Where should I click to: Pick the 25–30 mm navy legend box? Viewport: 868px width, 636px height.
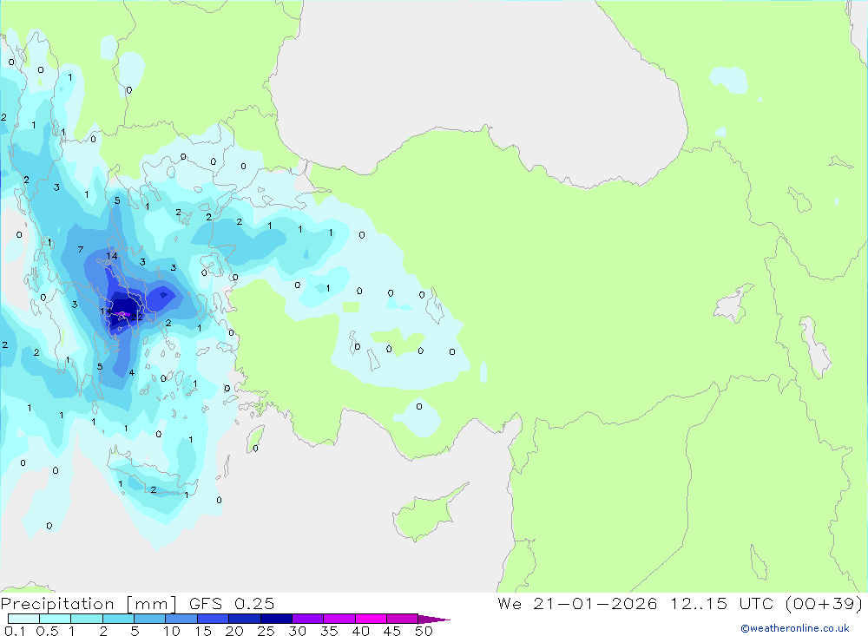(x=276, y=619)
